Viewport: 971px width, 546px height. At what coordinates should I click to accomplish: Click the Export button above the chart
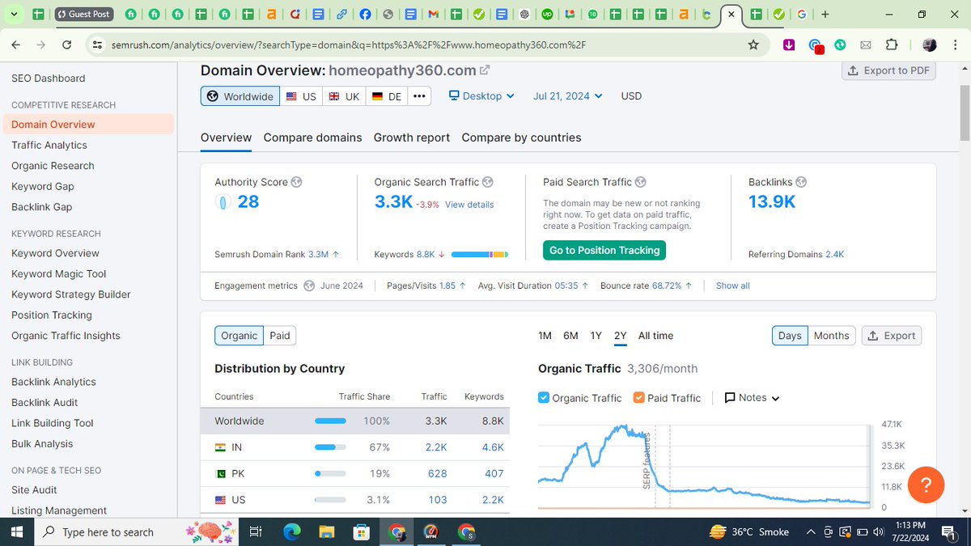click(x=891, y=336)
